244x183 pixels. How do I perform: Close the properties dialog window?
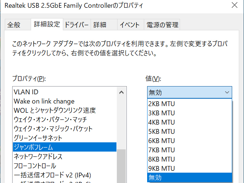[x=234, y=6]
